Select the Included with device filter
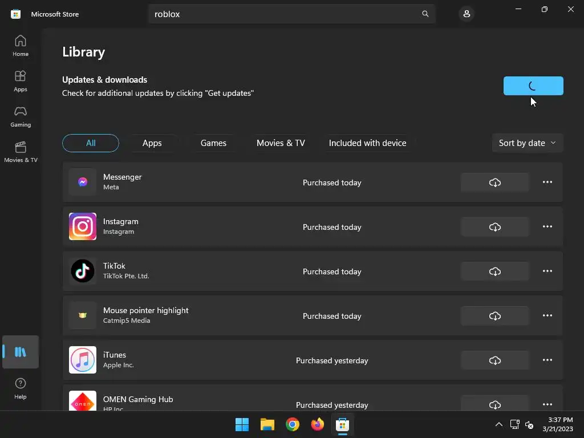Image resolution: width=584 pixels, height=438 pixels. click(368, 143)
